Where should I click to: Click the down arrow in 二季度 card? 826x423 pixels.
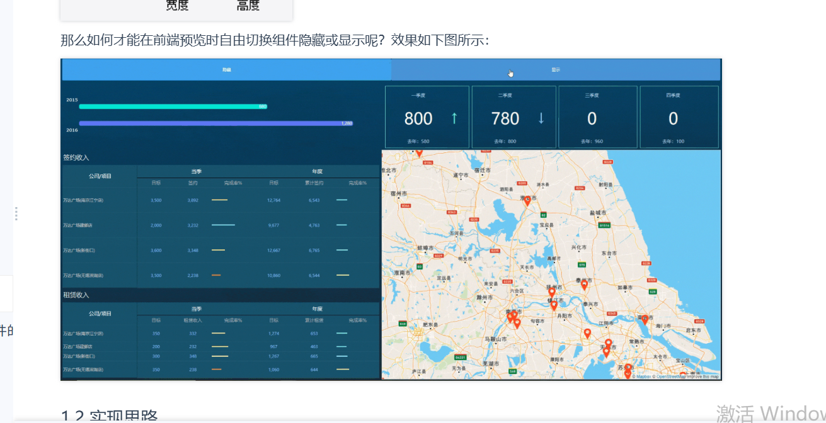[541, 118]
